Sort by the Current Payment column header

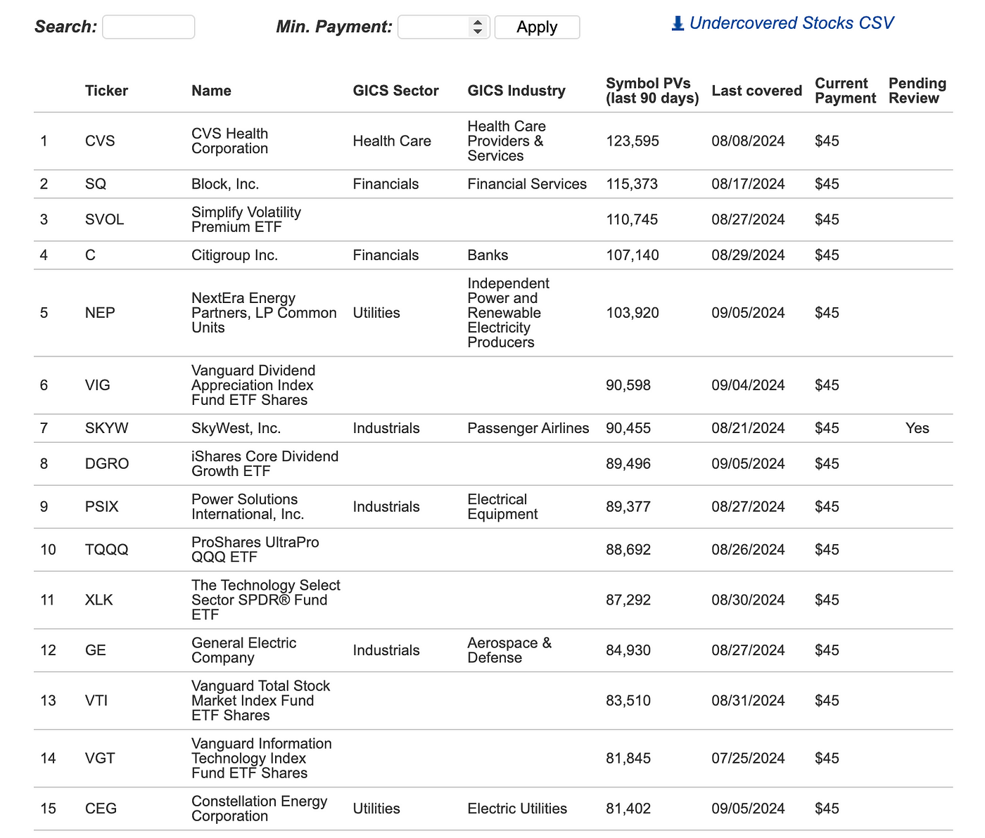(845, 91)
